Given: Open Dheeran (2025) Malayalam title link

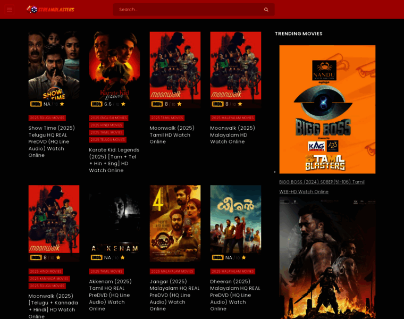Looking at the screenshot, I should tap(235, 295).
